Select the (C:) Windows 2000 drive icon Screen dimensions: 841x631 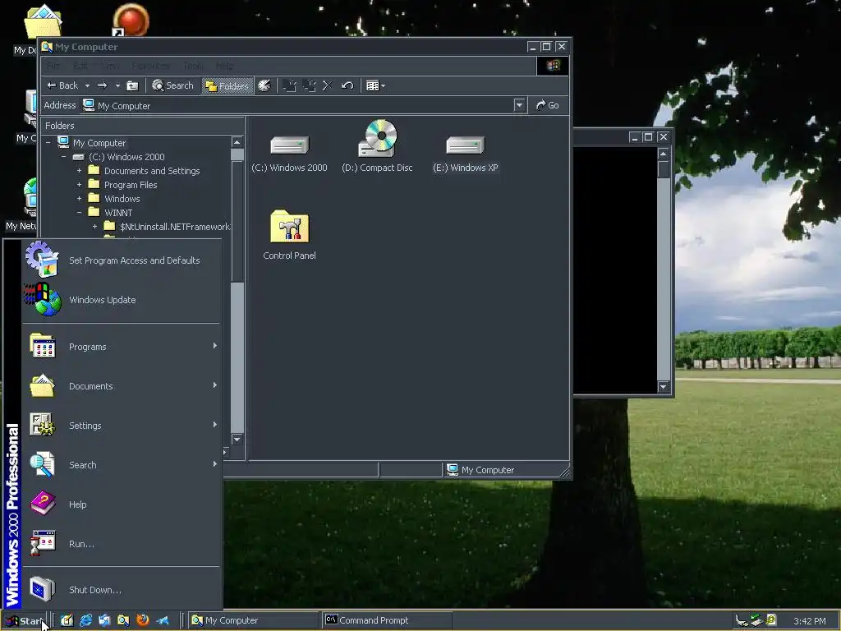pyautogui.click(x=290, y=154)
